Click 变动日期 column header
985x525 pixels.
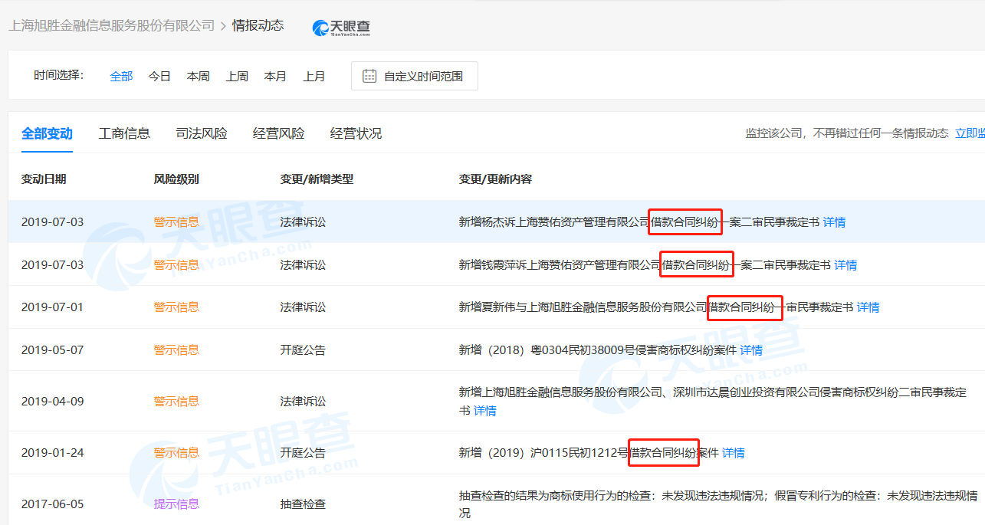click(x=44, y=179)
